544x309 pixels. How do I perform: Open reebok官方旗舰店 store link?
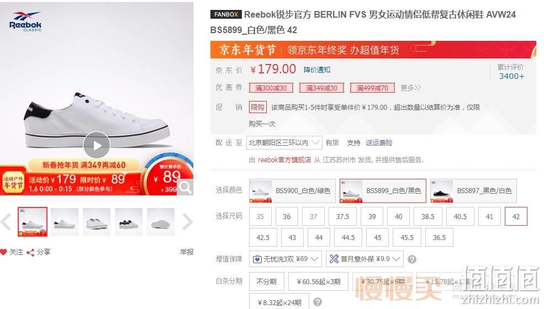coord(284,160)
